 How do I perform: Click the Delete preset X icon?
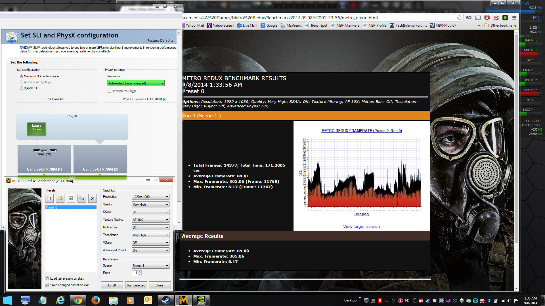[x=93, y=198]
